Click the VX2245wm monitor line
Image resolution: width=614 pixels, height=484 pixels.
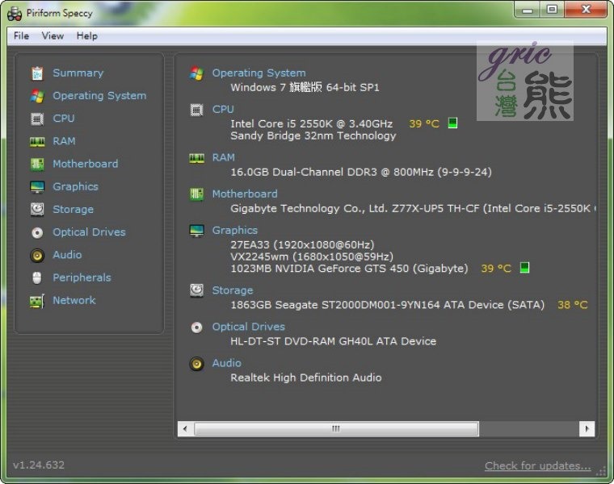click(312, 257)
